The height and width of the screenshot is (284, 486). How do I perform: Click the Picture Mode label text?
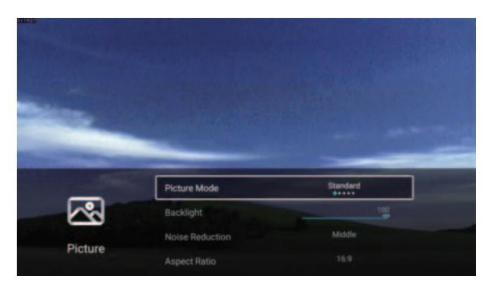coord(192,189)
